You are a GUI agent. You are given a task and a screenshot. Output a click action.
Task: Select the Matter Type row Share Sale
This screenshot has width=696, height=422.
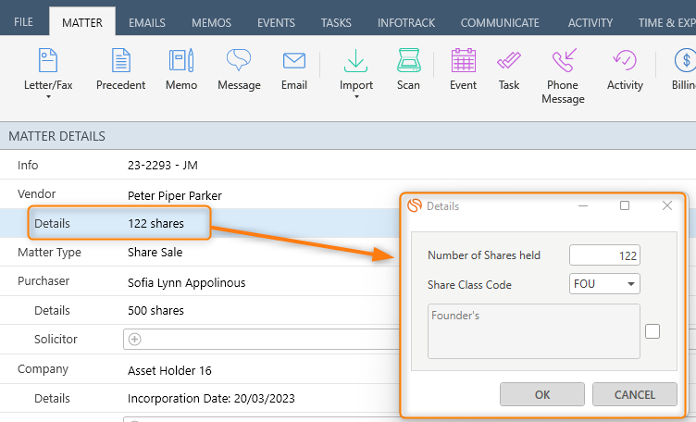[200, 252]
